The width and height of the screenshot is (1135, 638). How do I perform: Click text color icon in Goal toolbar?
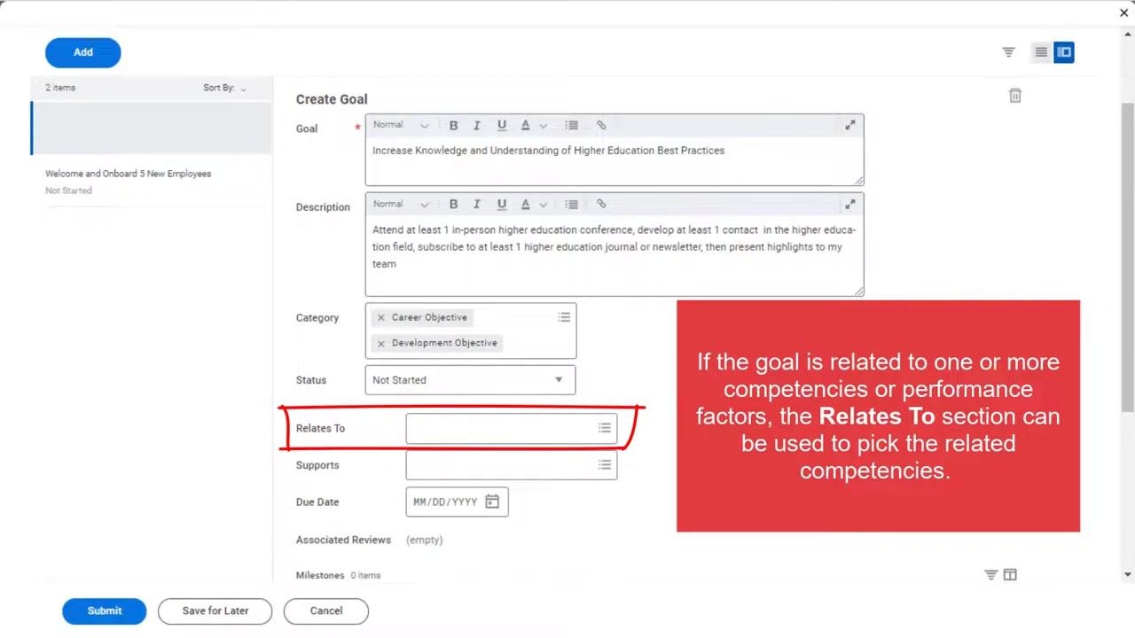(x=525, y=125)
